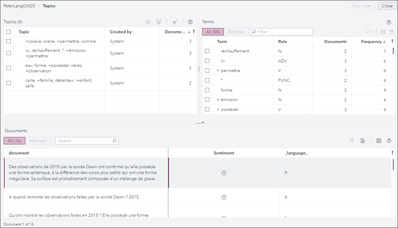Click the split topics icon
The width and height of the screenshot is (398, 228).
[159, 22]
